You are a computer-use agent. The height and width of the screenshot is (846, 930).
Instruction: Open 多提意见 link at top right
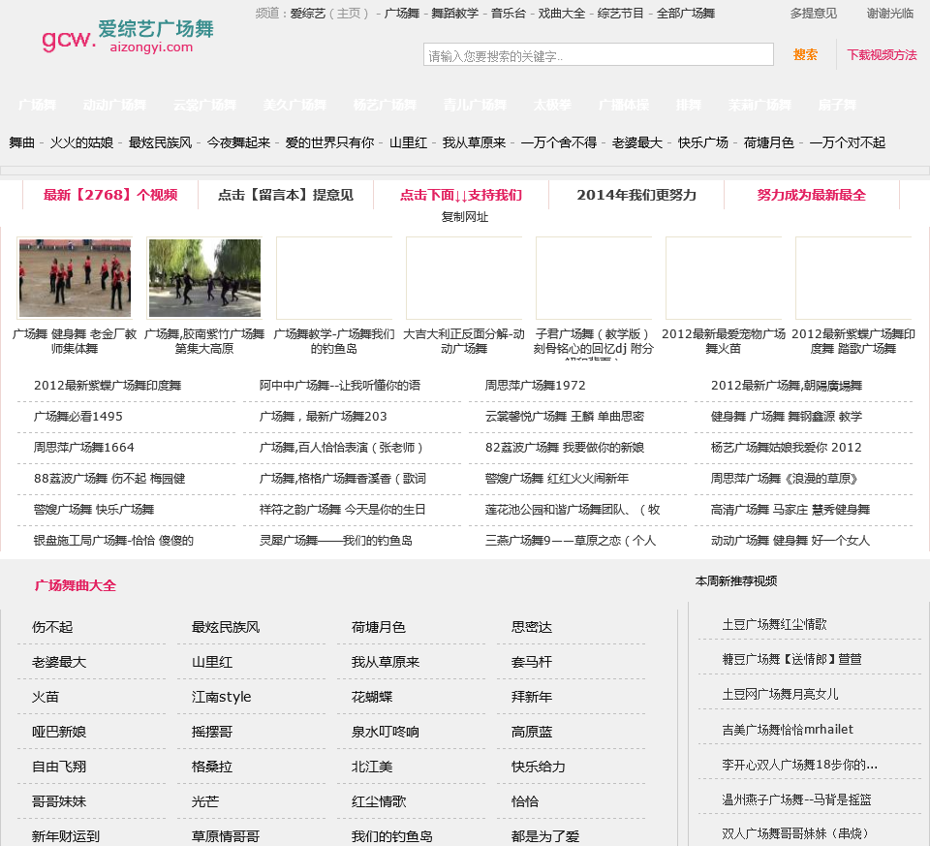(813, 13)
